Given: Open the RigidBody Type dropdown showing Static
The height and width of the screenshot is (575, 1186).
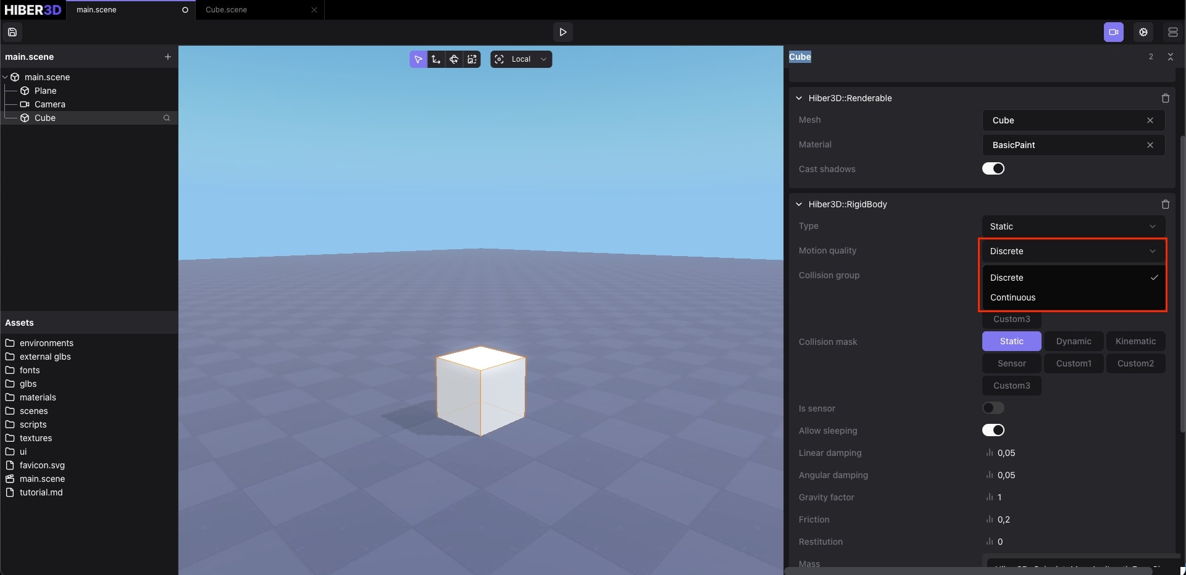Looking at the screenshot, I should pyautogui.click(x=1073, y=226).
